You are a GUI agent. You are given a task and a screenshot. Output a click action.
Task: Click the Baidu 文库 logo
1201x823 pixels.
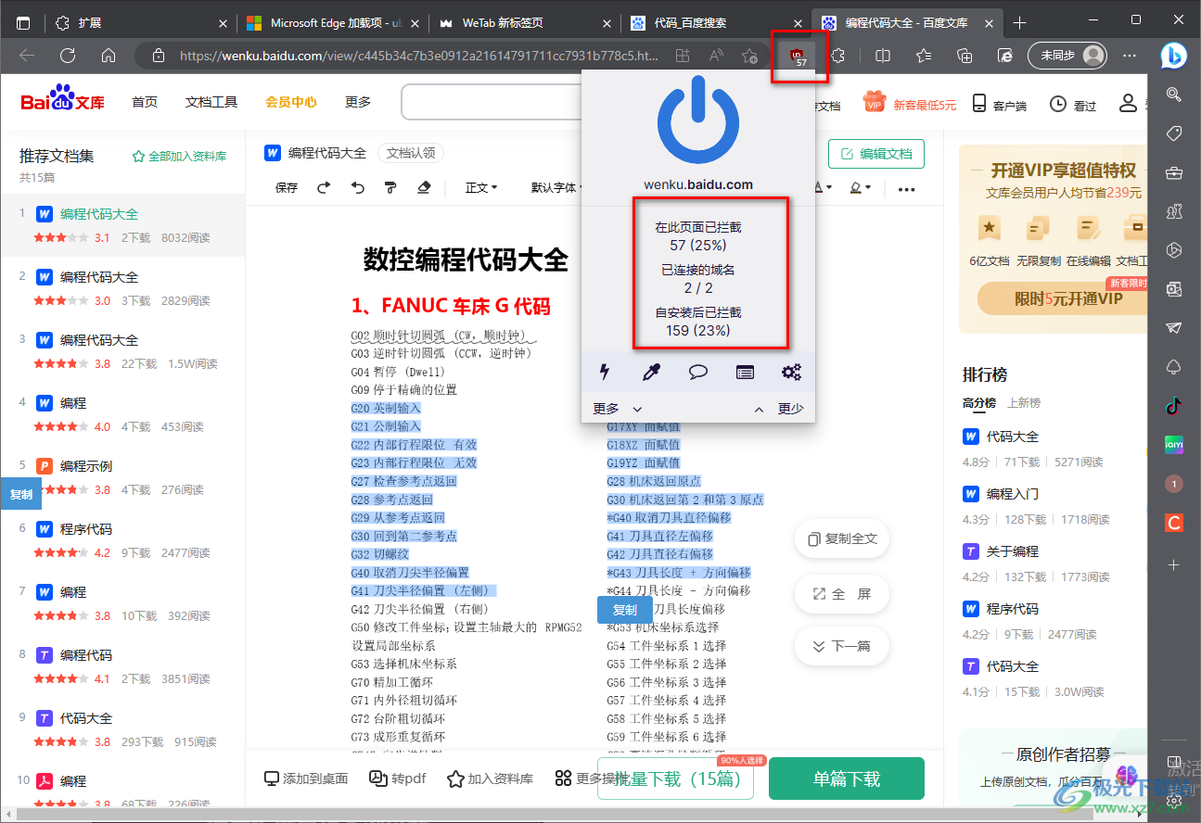pyautogui.click(x=63, y=98)
